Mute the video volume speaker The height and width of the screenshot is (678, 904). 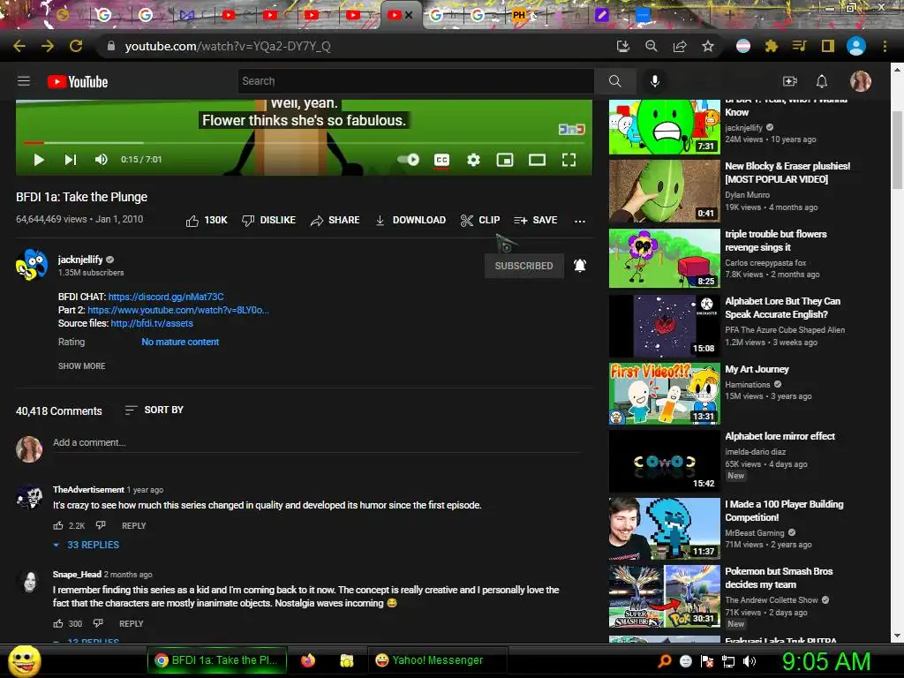pyautogui.click(x=101, y=160)
